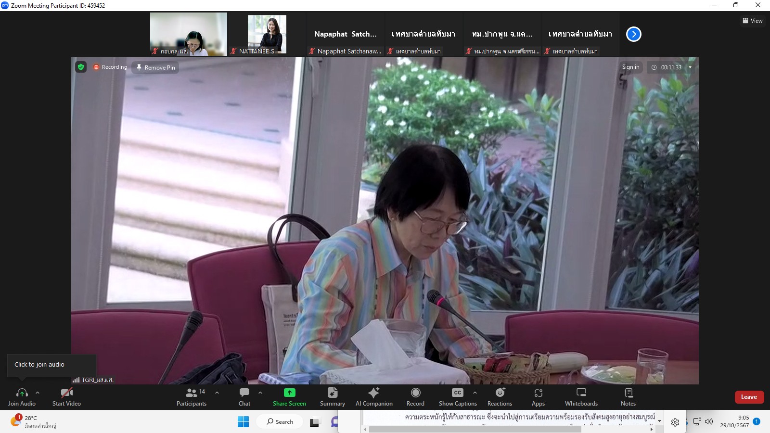Image resolution: width=770 pixels, height=433 pixels.
Task: Launch AI Companion
Action: point(374,397)
